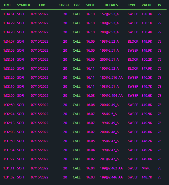Select the 1:32:13 timestamp cell

[x=9, y=123]
